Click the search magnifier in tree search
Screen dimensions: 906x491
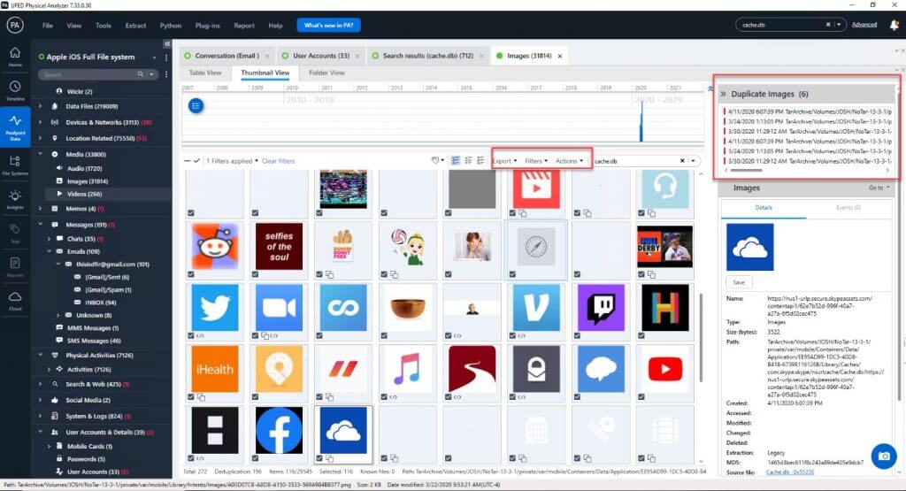pyautogui.click(x=140, y=74)
